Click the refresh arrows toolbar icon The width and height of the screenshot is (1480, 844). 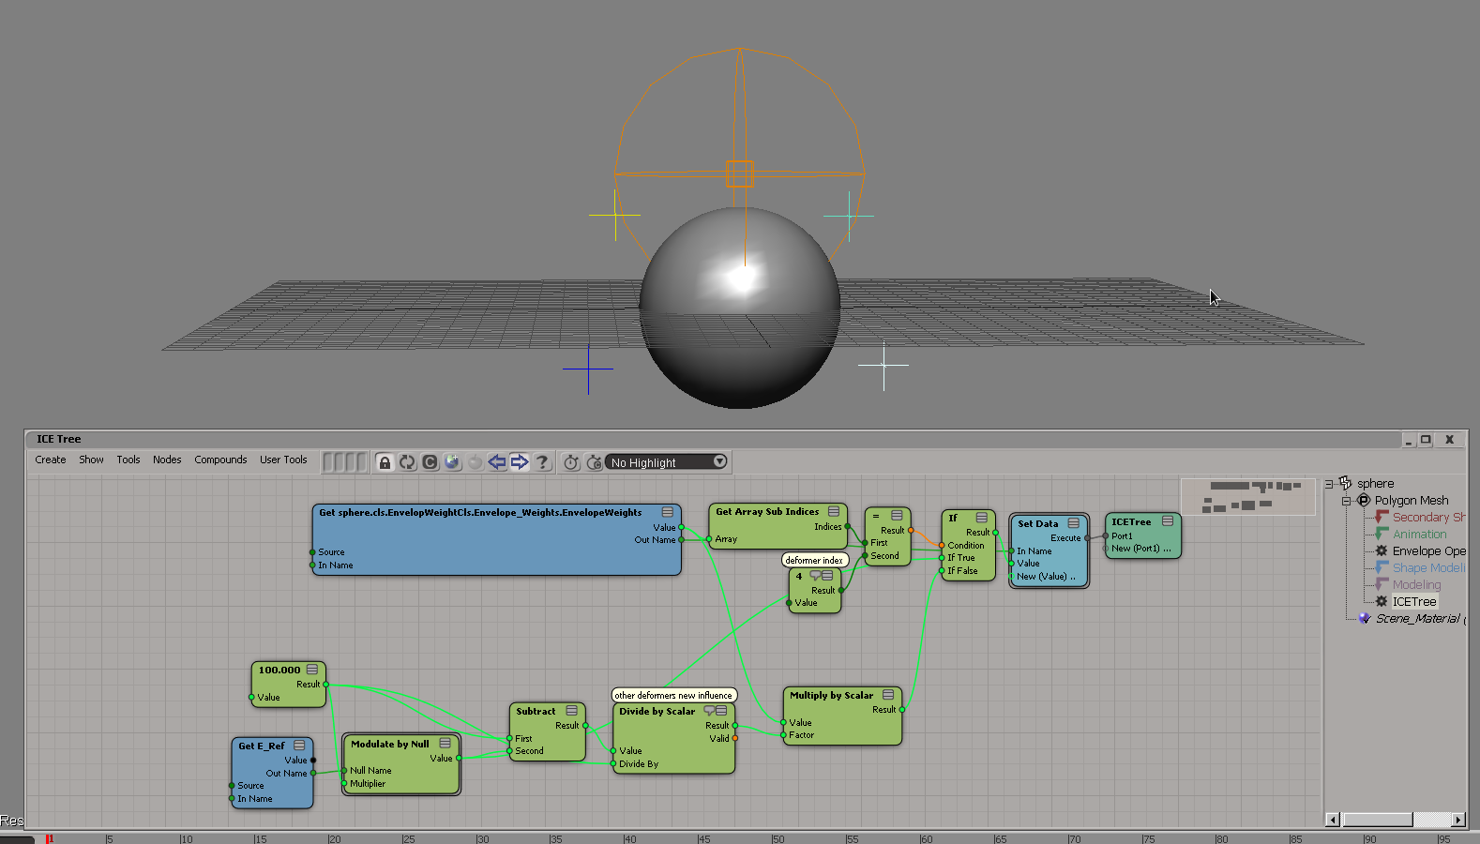[x=407, y=462]
